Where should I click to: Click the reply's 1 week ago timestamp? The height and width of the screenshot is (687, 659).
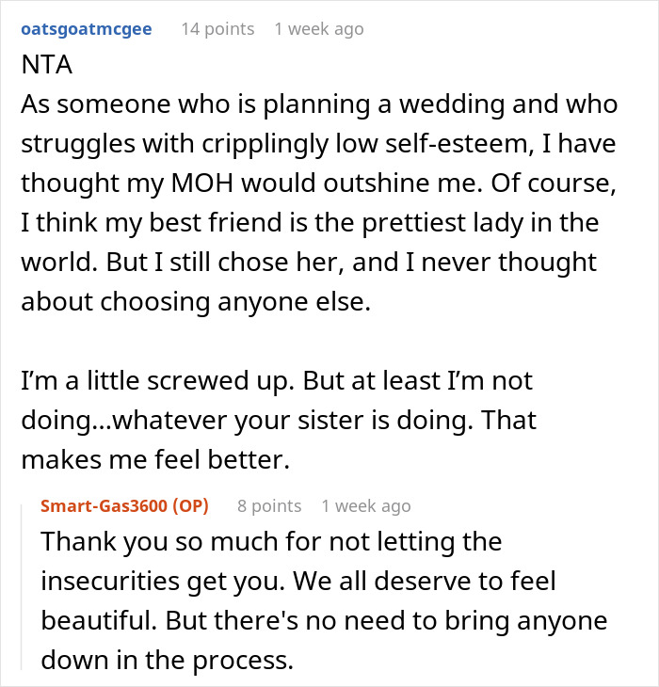[365, 506]
